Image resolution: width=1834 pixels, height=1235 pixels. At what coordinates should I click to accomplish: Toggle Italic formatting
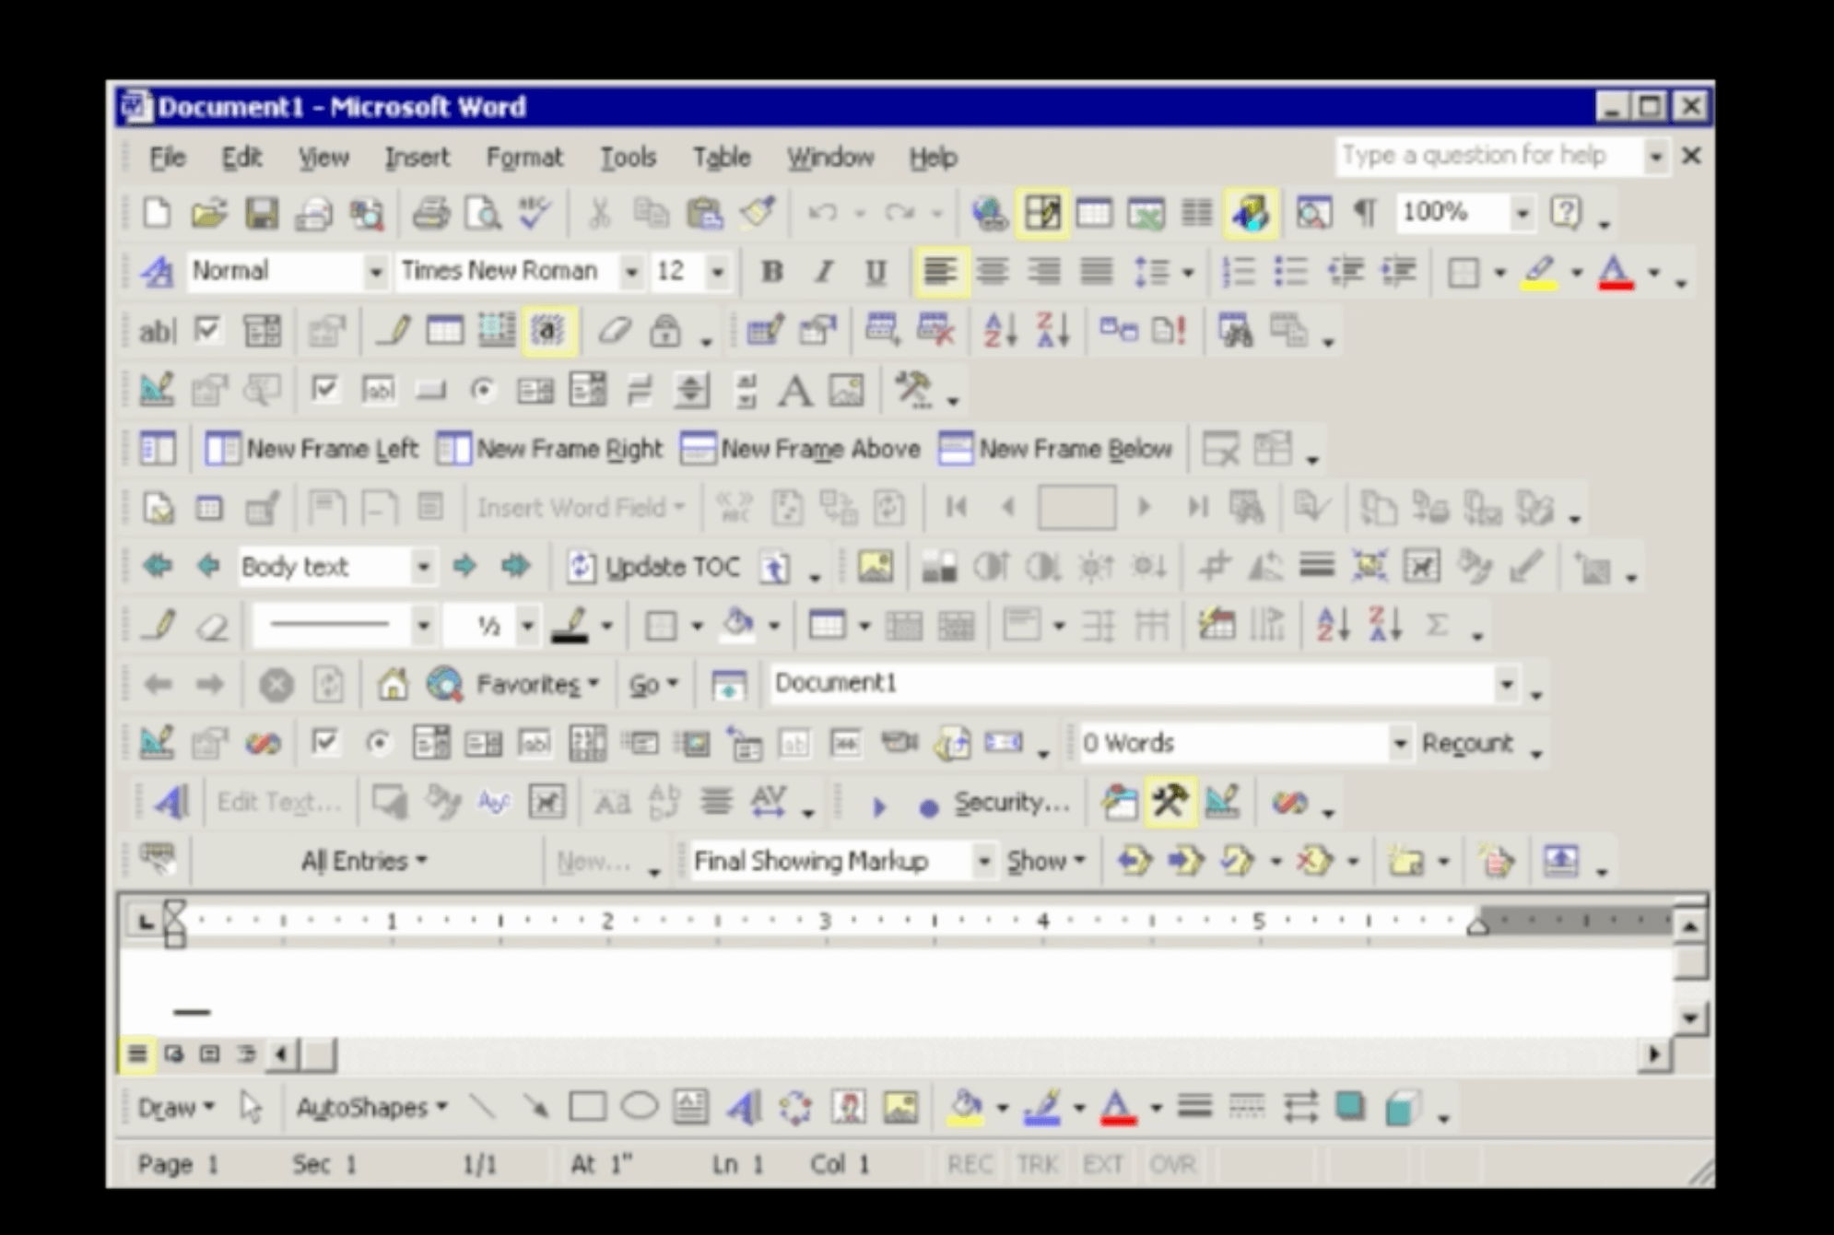pyautogui.click(x=824, y=272)
